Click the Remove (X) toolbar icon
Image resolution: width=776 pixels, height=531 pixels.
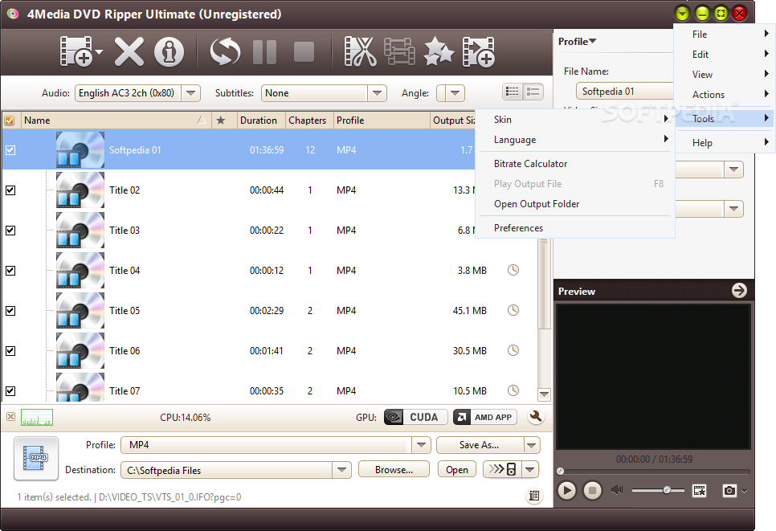coord(129,51)
